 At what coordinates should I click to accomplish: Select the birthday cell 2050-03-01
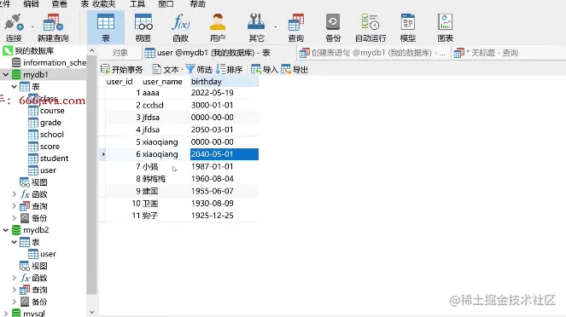pyautogui.click(x=224, y=130)
